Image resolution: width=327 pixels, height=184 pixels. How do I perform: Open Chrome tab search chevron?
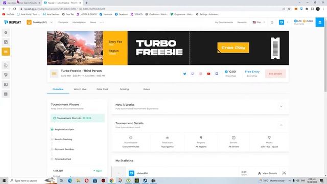[299, 3]
